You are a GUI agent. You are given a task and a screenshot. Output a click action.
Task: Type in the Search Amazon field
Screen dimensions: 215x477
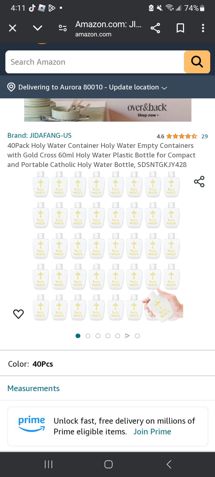click(x=94, y=62)
